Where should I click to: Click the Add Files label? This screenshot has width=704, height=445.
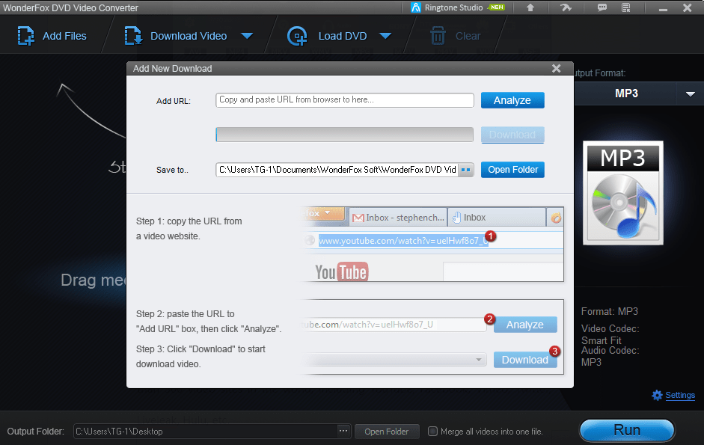pyautogui.click(x=64, y=36)
